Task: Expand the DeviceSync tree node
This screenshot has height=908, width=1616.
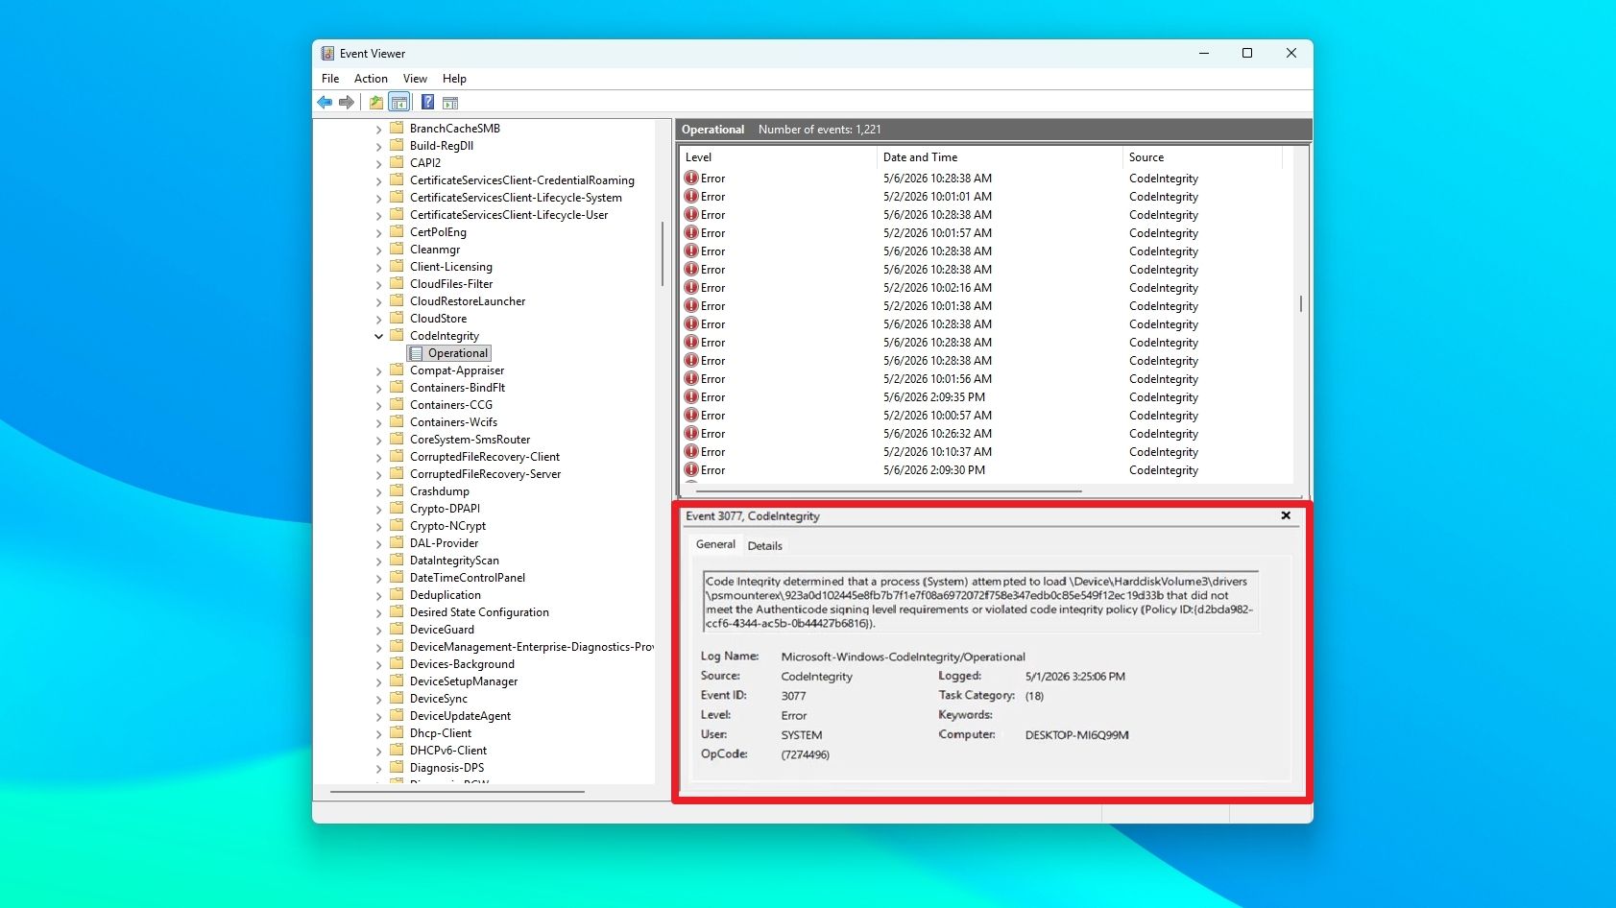Action: (378, 699)
